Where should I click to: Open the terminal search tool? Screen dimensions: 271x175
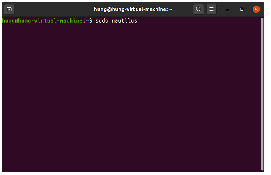pos(198,9)
